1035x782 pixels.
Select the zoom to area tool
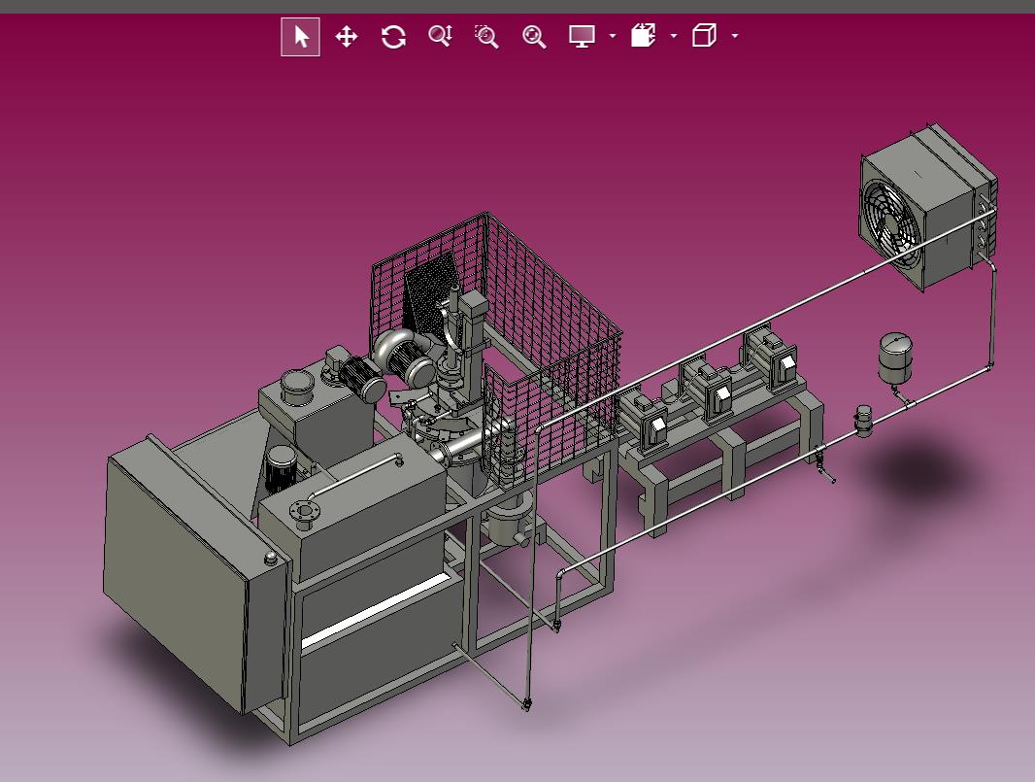point(486,36)
